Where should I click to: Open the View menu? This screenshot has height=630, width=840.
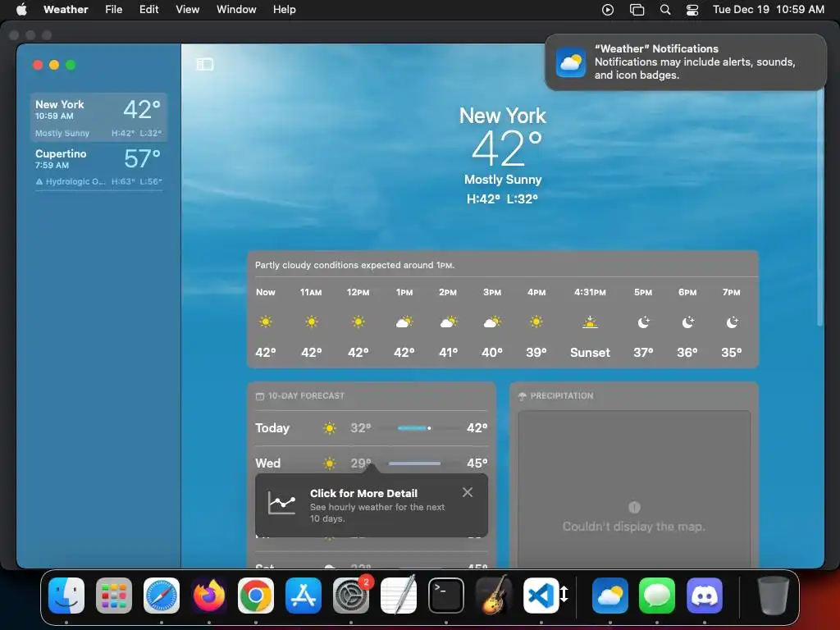tap(188, 9)
